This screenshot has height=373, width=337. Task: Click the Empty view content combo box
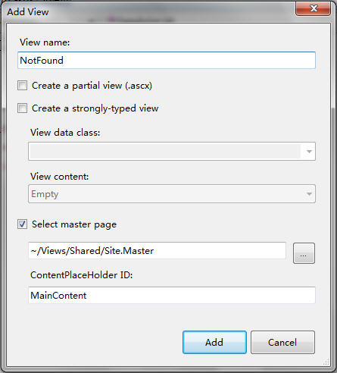pos(172,194)
